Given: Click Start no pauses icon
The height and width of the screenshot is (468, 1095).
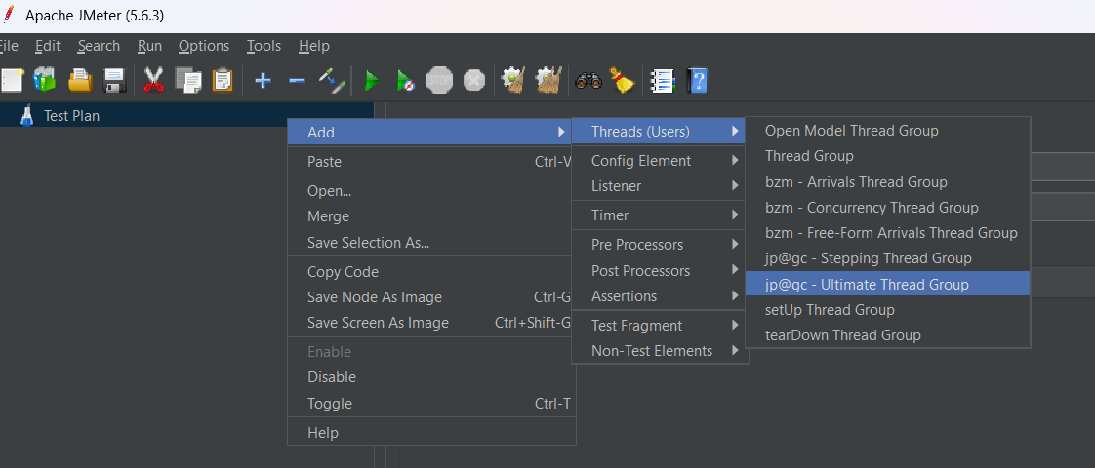Looking at the screenshot, I should [405, 81].
